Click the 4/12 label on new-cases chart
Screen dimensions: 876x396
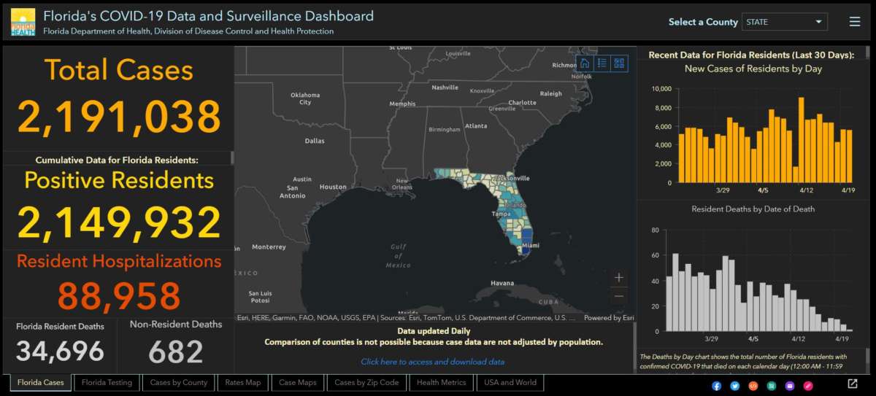coord(807,190)
